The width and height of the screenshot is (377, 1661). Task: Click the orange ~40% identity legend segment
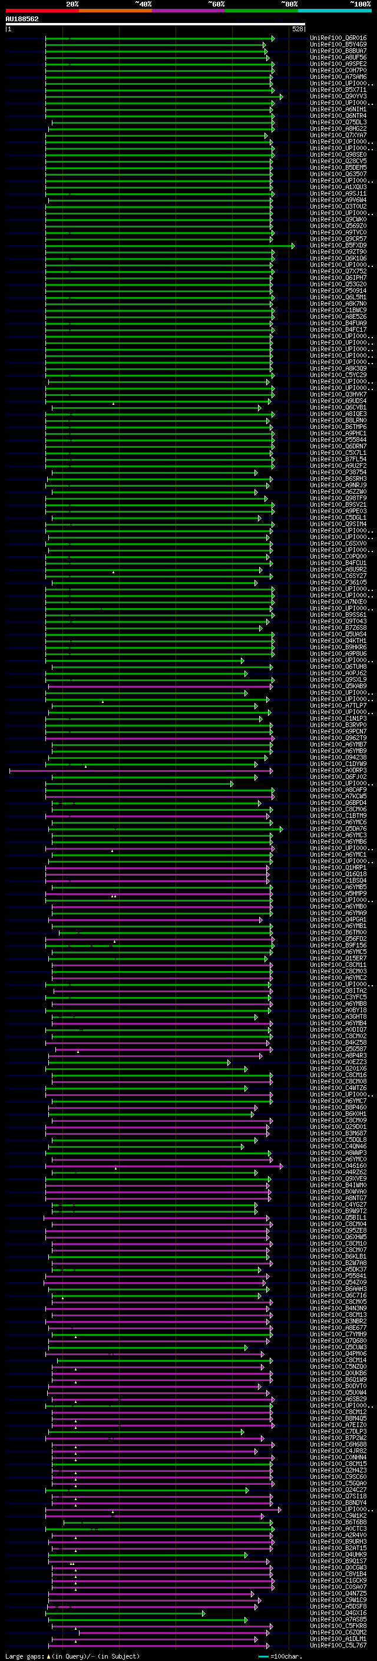[x=115, y=11]
